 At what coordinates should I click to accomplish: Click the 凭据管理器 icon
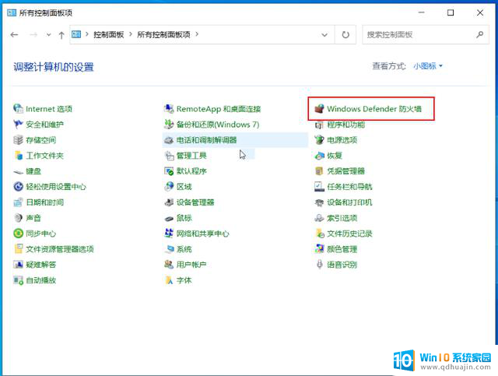[x=319, y=171]
